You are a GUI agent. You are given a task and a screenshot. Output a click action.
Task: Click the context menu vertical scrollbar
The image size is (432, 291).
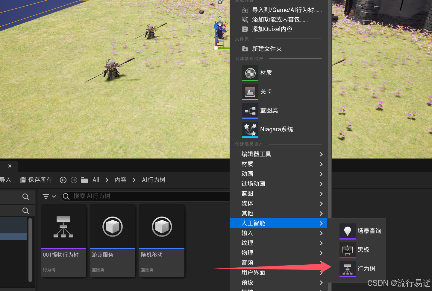point(330,109)
